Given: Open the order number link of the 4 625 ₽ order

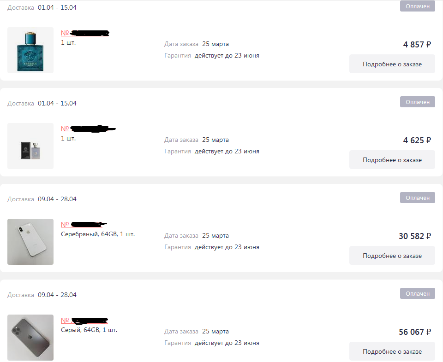Looking at the screenshot, I should [x=88, y=129].
